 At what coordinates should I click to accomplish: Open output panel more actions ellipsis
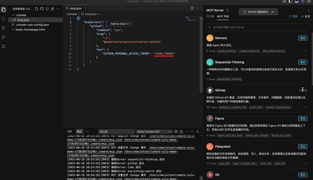(187, 131)
